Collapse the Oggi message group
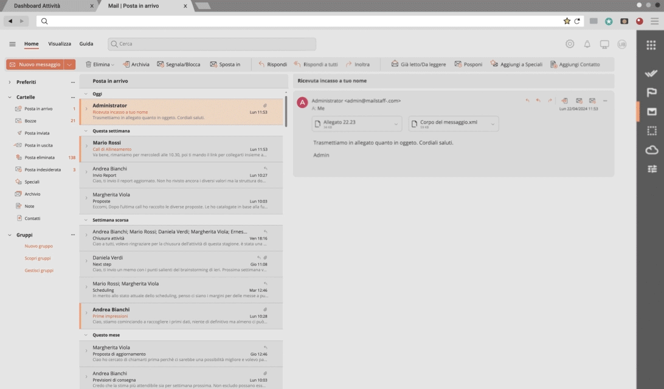Viewport: 664px width, 389px height. click(x=86, y=94)
